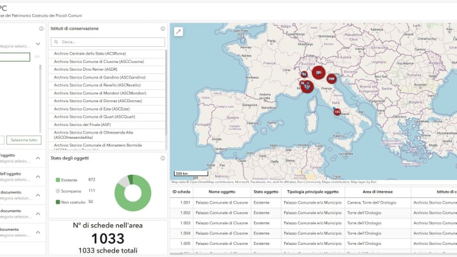The height and width of the screenshot is (257, 457).
Task: Click the 'Seleziona tutto' button
Action: tap(24, 140)
